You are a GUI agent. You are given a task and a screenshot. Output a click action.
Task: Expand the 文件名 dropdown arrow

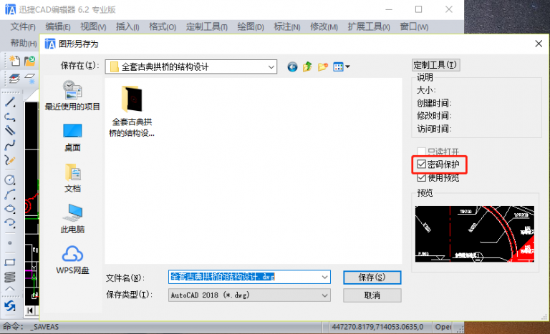click(324, 277)
